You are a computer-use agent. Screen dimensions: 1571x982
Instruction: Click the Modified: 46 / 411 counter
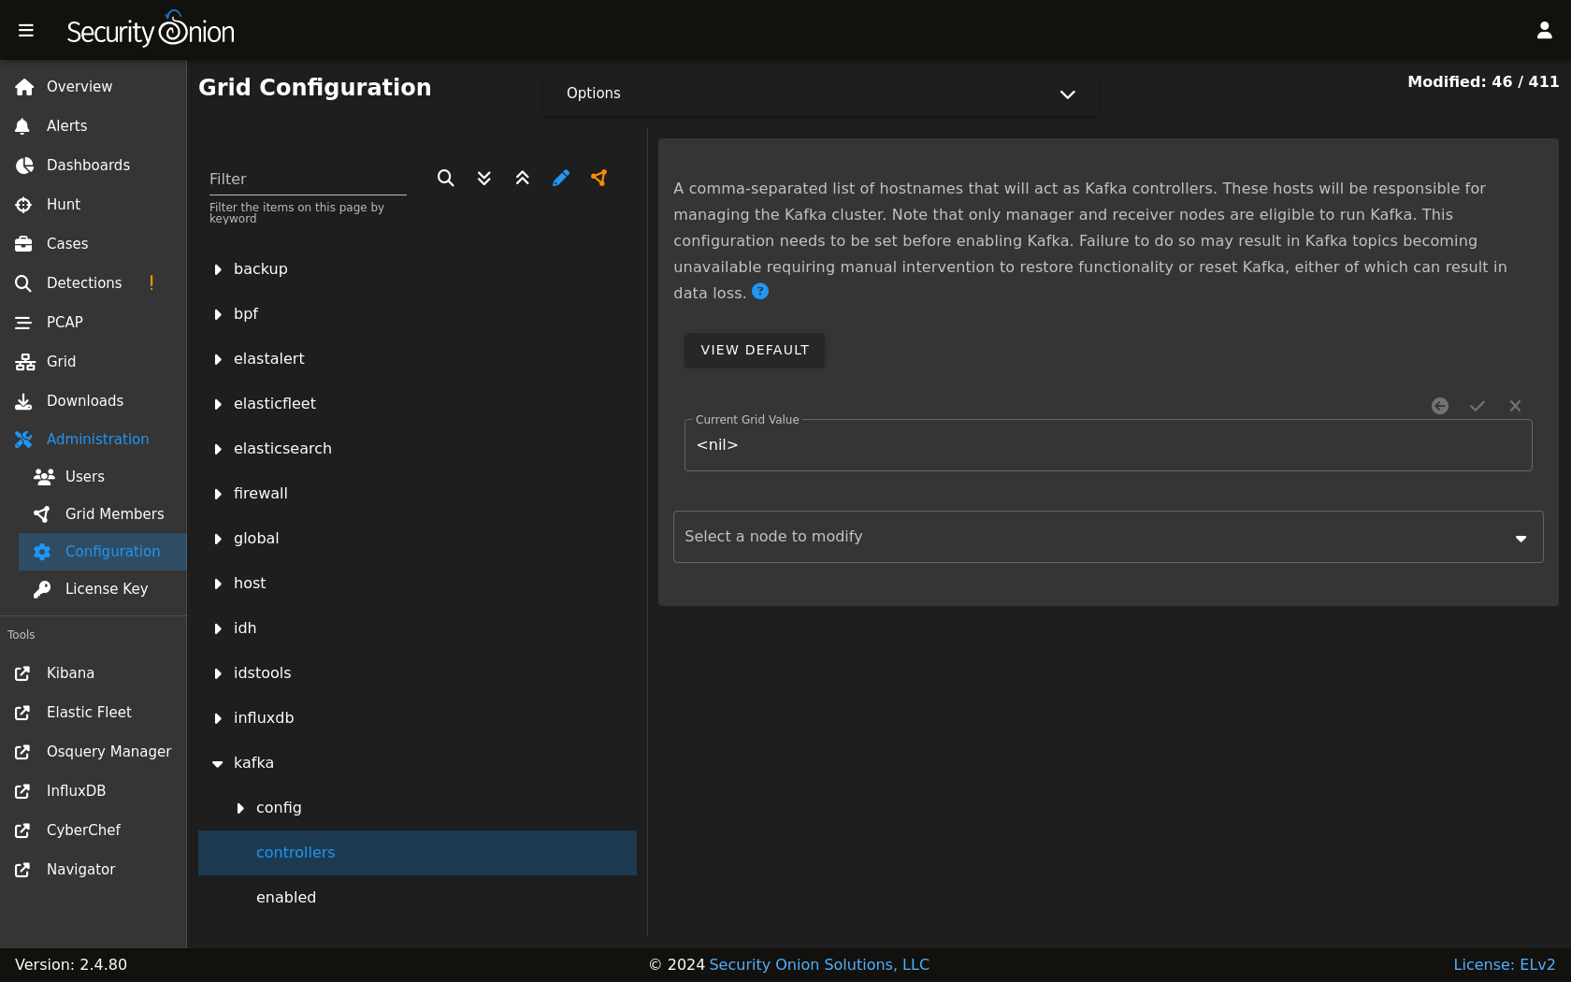click(x=1483, y=82)
